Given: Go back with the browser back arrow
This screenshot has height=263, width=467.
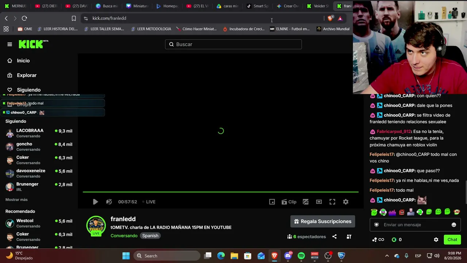Looking at the screenshot, I should (6, 18).
